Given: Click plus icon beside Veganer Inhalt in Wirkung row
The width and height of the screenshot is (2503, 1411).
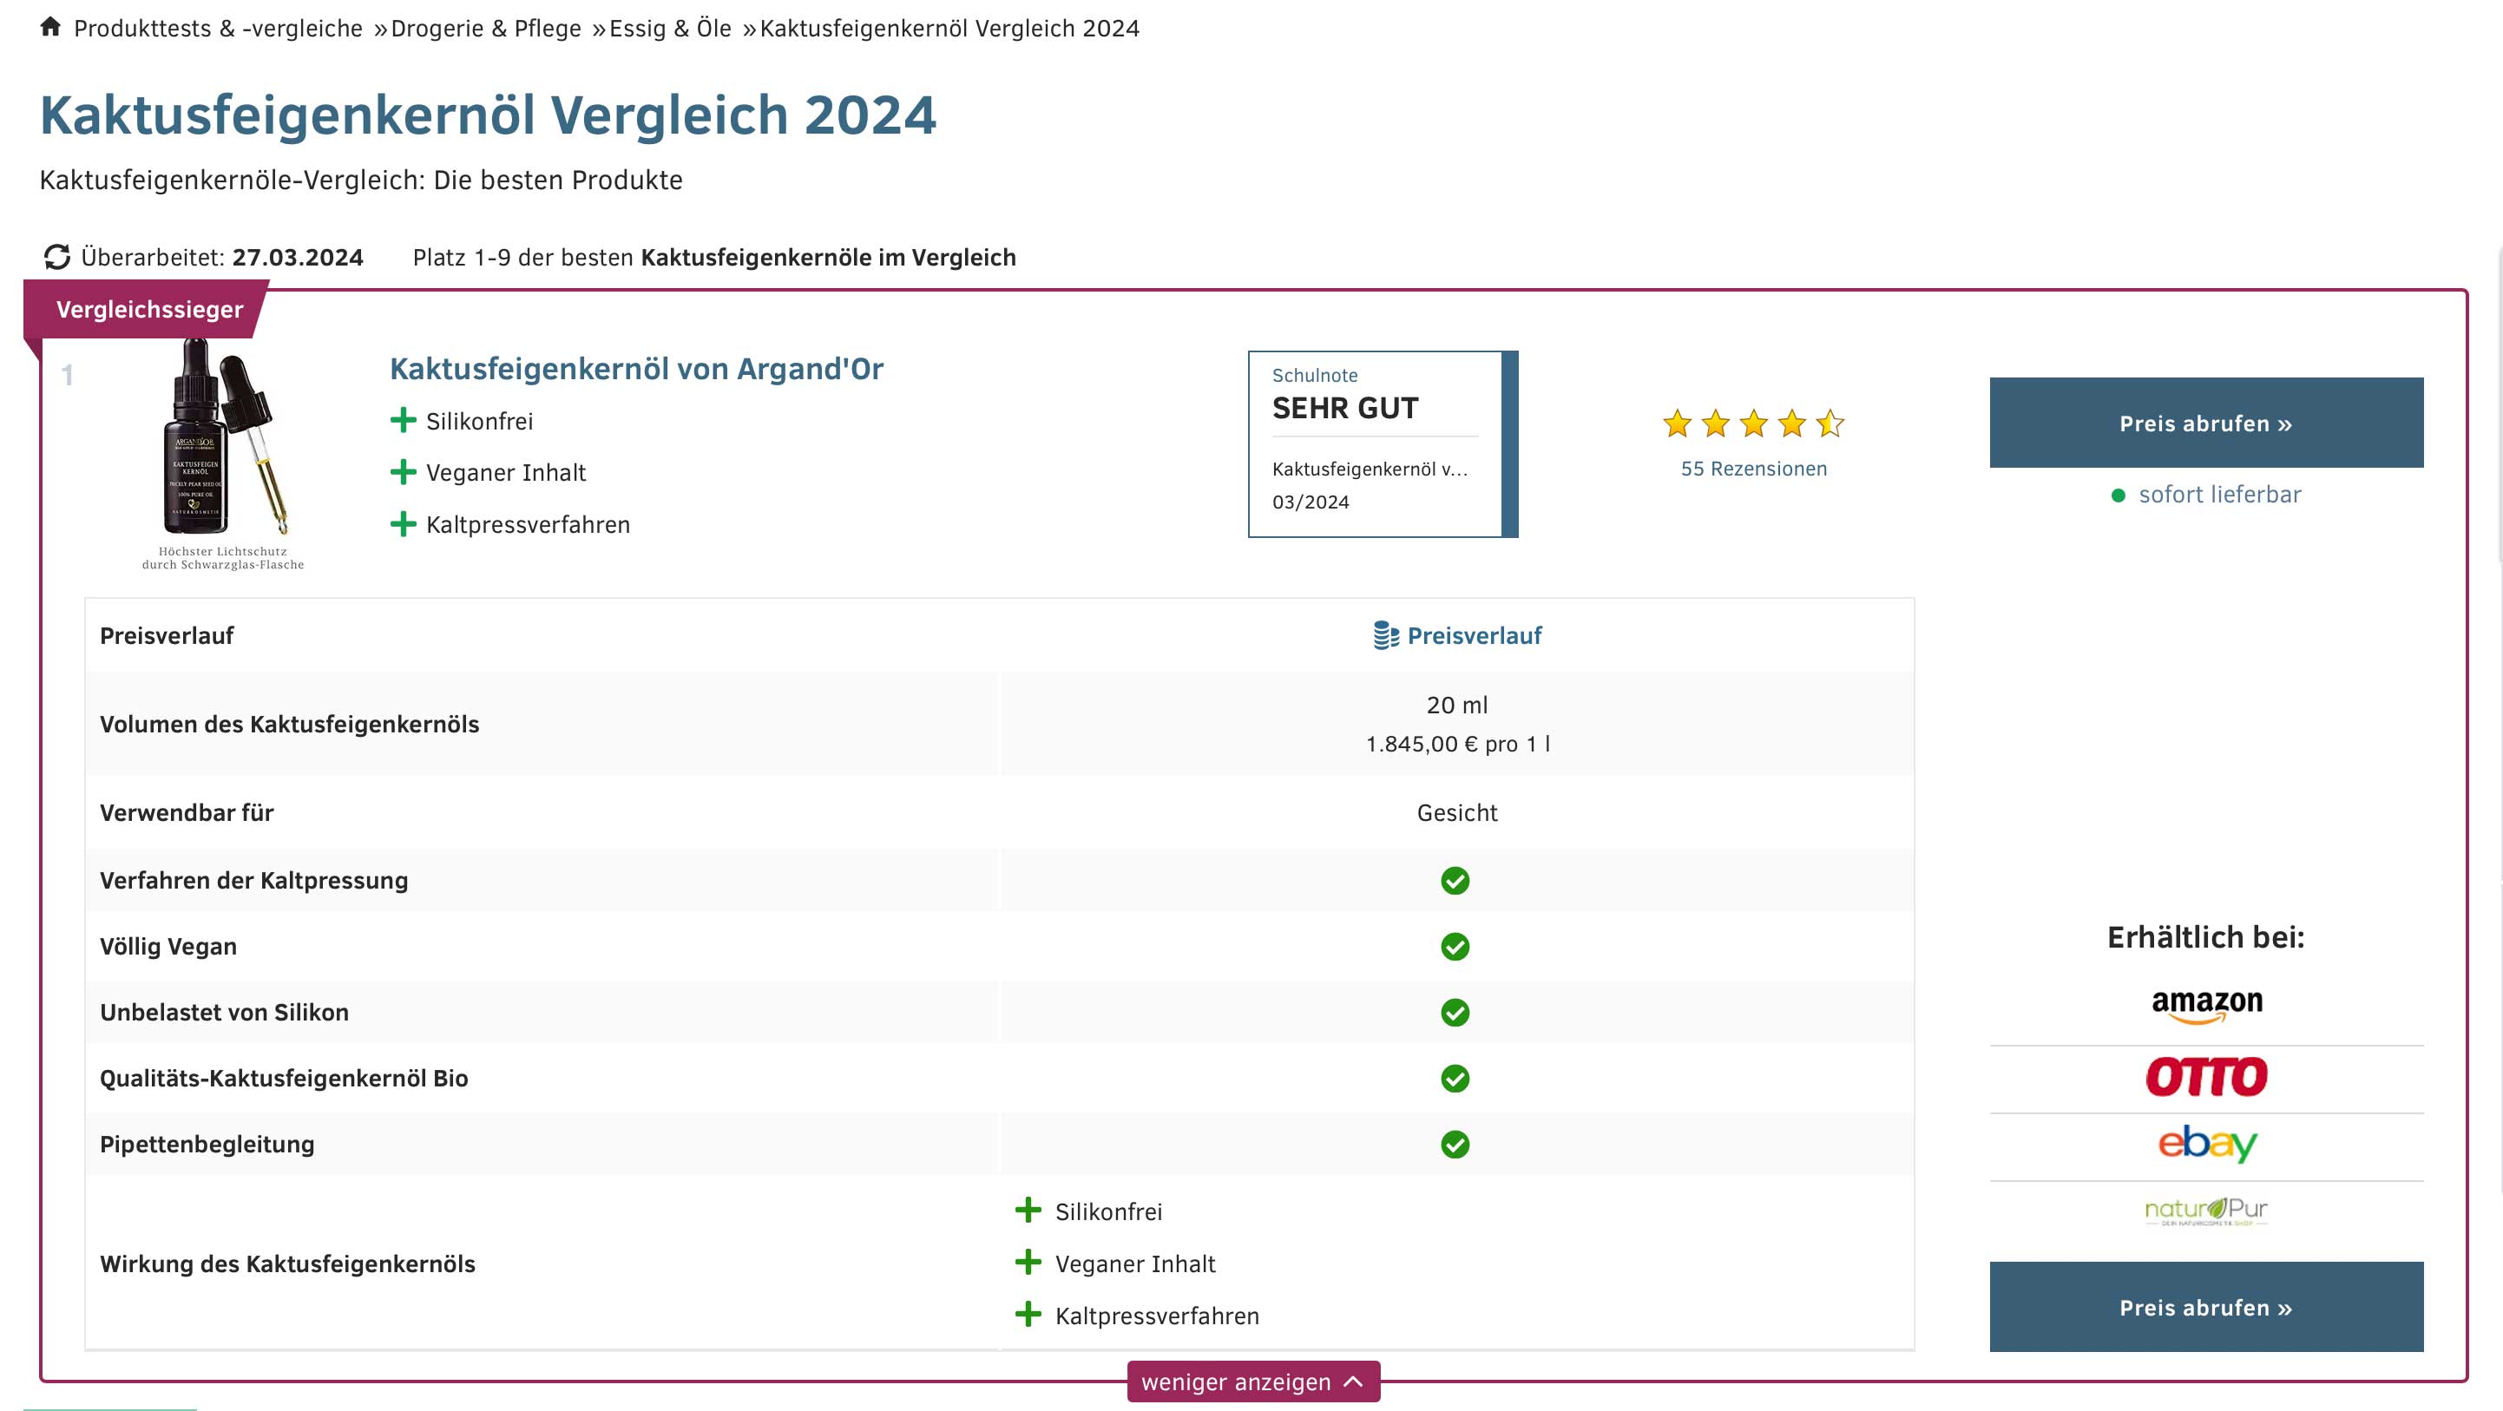Looking at the screenshot, I should [x=1028, y=1263].
